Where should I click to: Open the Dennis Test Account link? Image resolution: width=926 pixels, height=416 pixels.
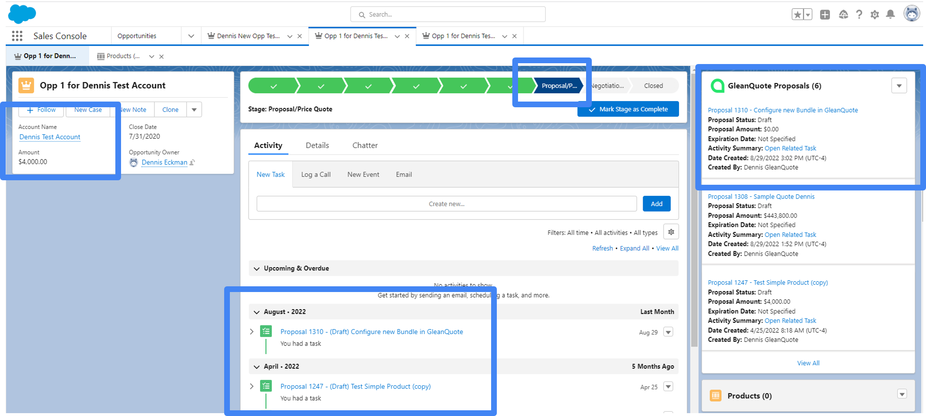(x=49, y=137)
